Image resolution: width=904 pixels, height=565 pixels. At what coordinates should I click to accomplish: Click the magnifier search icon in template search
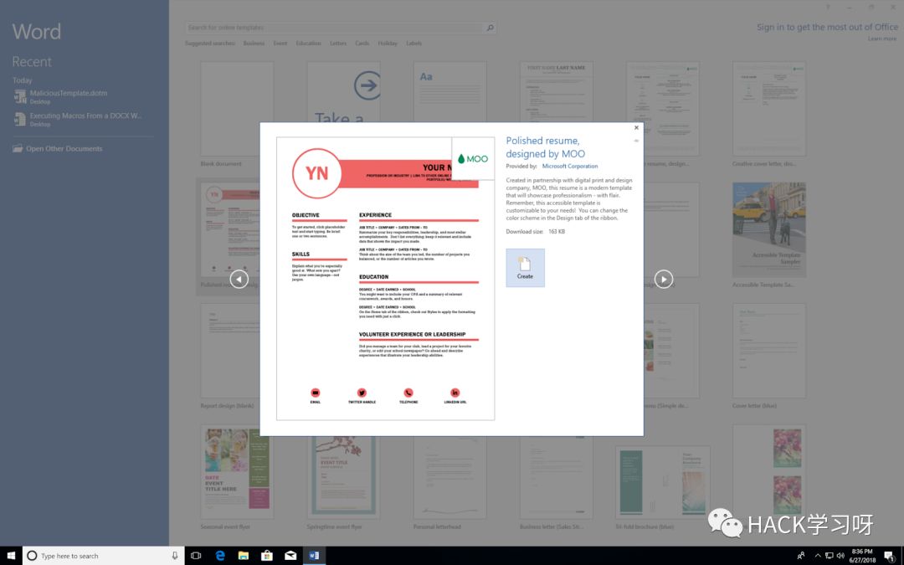pos(490,27)
